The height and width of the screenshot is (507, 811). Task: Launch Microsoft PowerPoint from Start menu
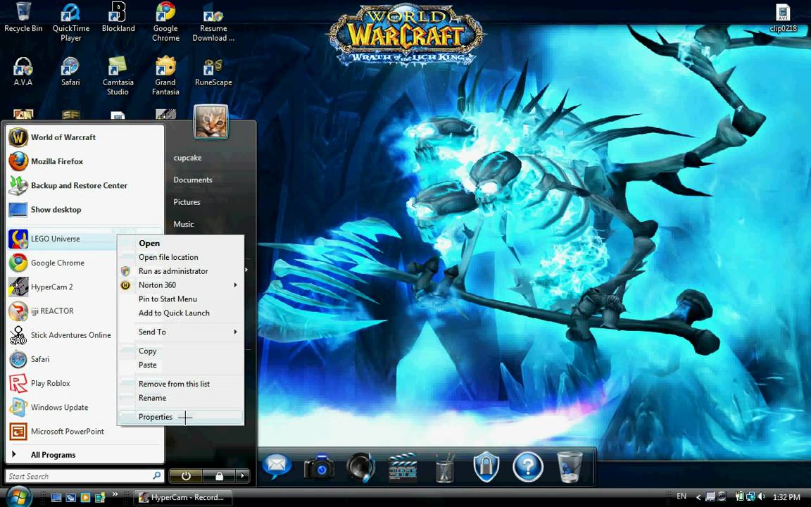85,432
